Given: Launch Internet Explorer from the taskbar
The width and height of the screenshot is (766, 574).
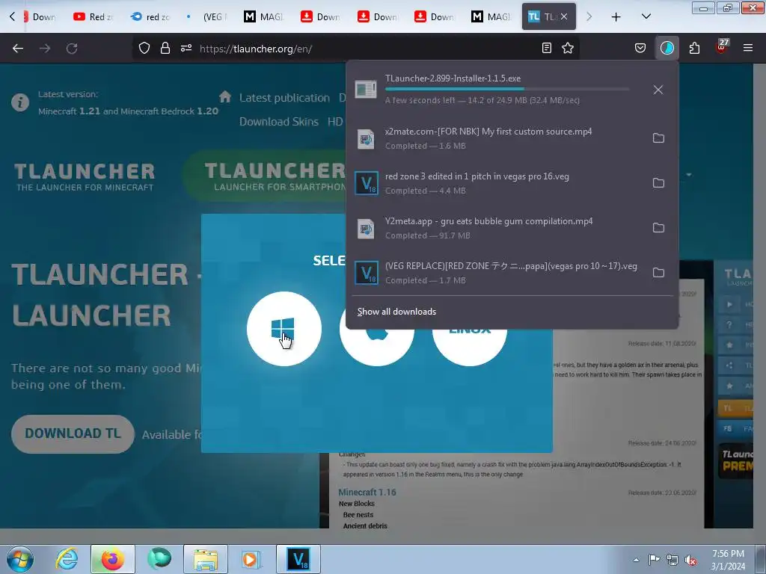Looking at the screenshot, I should [x=67, y=559].
